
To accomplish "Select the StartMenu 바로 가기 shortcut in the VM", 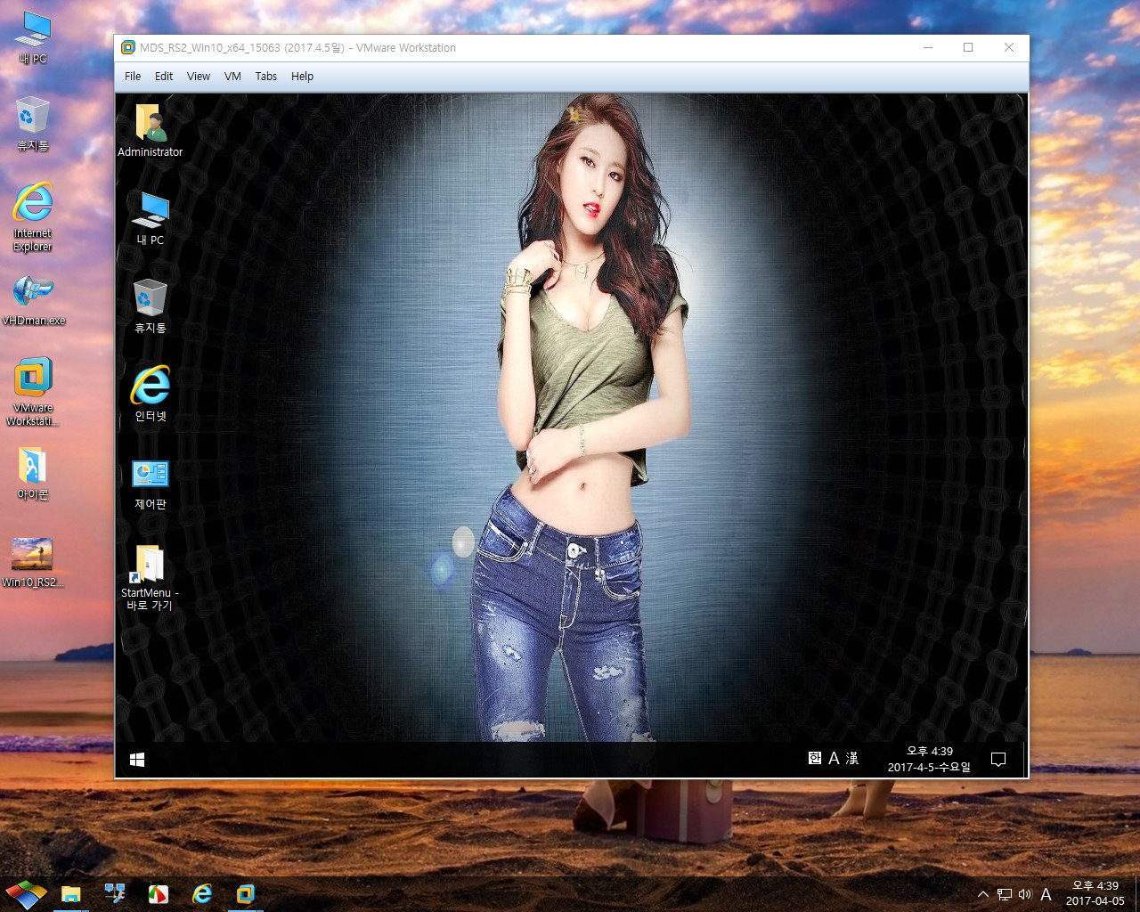I will 150,578.
